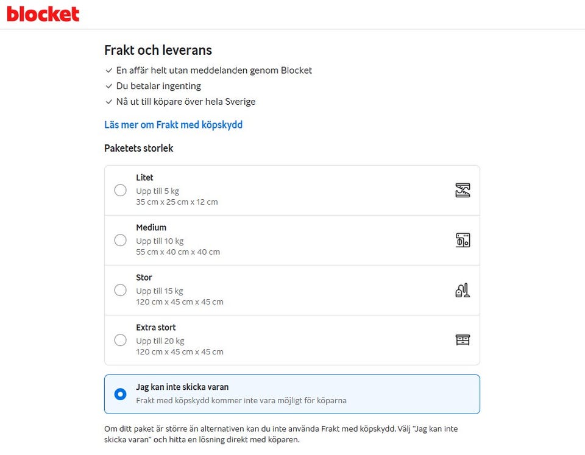The image size is (585, 455).
Task: Click the 'Jag kan inte skicka varan' label
Action: pyautogui.click(x=182, y=387)
